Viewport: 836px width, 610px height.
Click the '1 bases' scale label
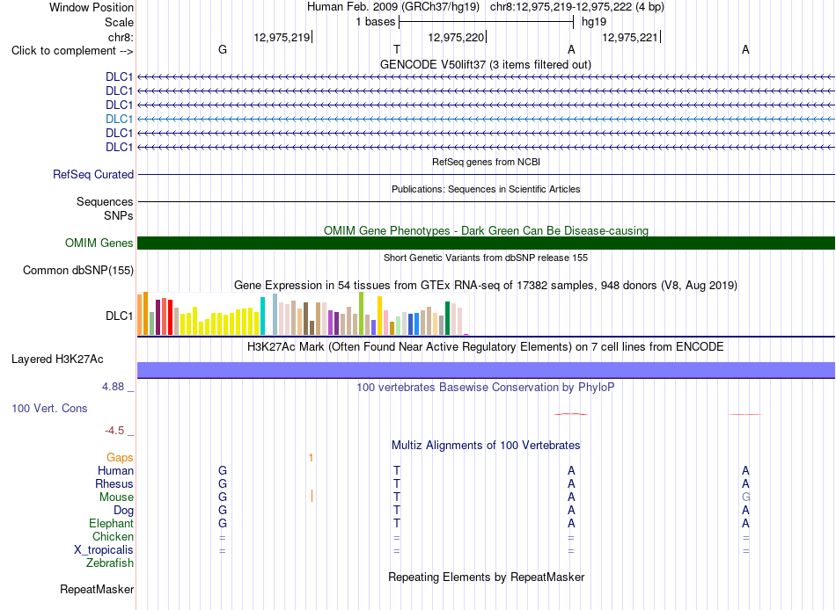[376, 22]
